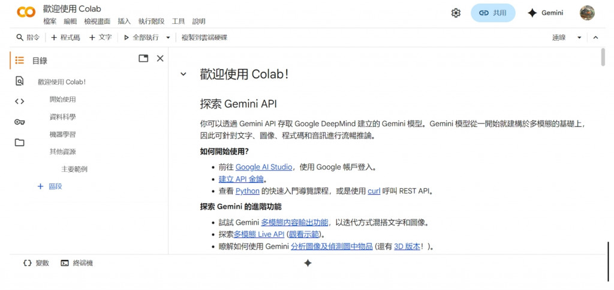This screenshot has width=614, height=290.
Task: Open the curl link
Action: tap(374, 191)
